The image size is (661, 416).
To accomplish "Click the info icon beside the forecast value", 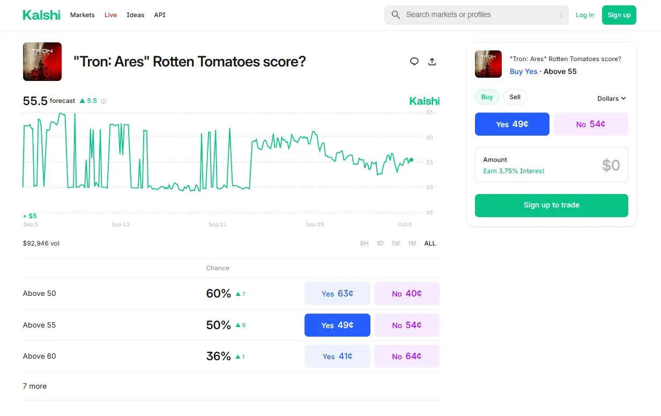I will [x=103, y=101].
